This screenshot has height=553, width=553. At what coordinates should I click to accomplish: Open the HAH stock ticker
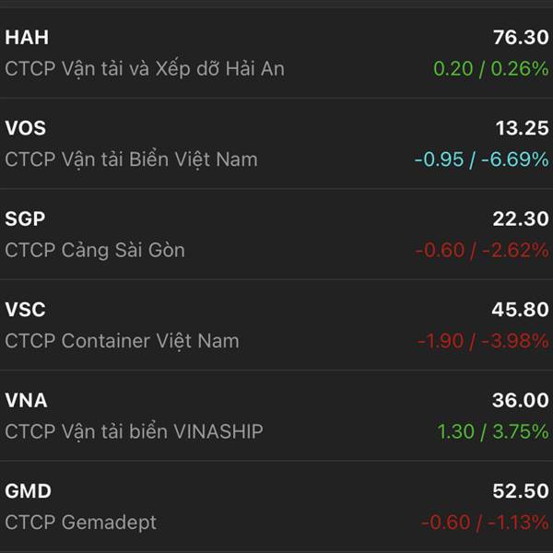click(x=27, y=38)
